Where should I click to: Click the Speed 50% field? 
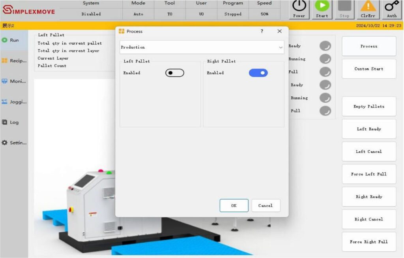264,14
